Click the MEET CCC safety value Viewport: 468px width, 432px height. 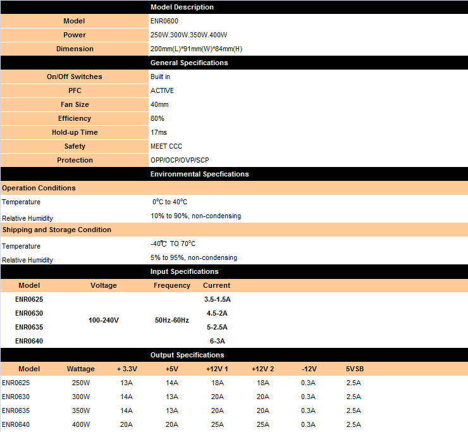pyautogui.click(x=166, y=146)
